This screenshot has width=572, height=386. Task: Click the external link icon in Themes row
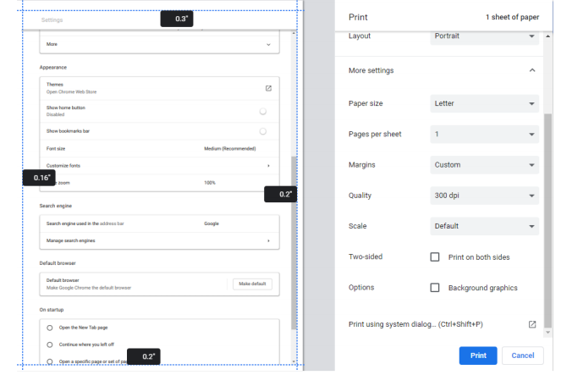(x=268, y=88)
